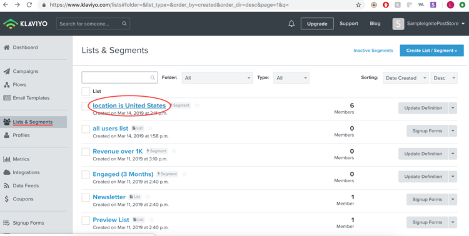The width and height of the screenshot is (469, 236).
Task: Click the browser address bar URL
Action: point(169,5)
